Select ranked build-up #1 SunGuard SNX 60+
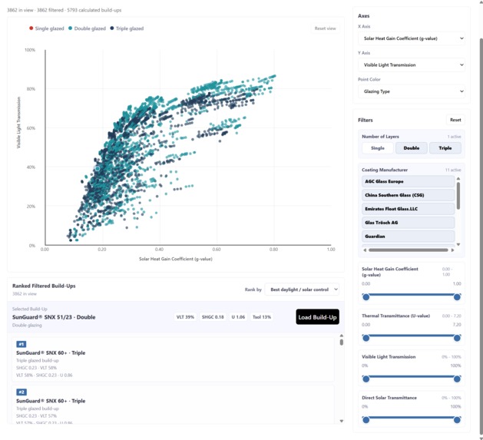 pyautogui.click(x=173, y=359)
